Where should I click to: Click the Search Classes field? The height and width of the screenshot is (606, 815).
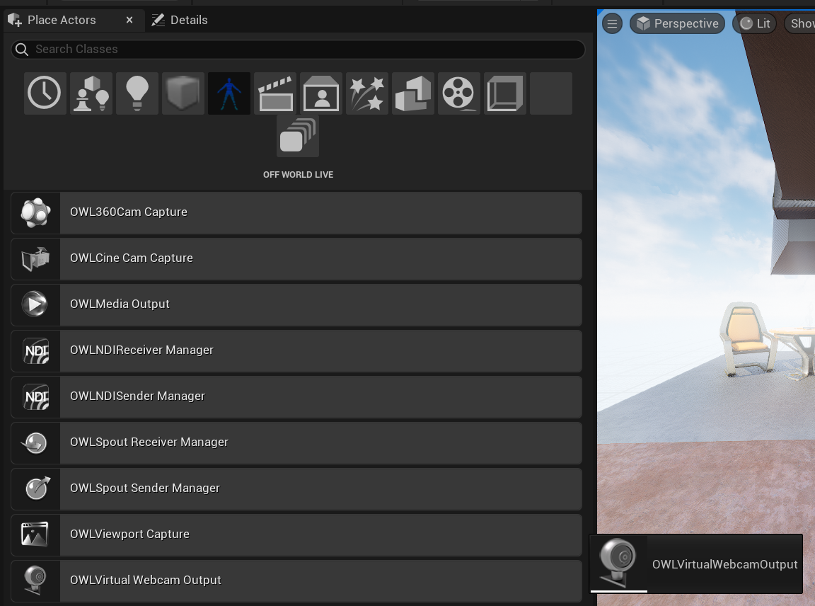(298, 50)
